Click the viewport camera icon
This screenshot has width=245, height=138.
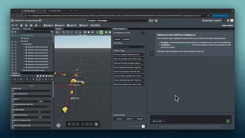point(89,32)
